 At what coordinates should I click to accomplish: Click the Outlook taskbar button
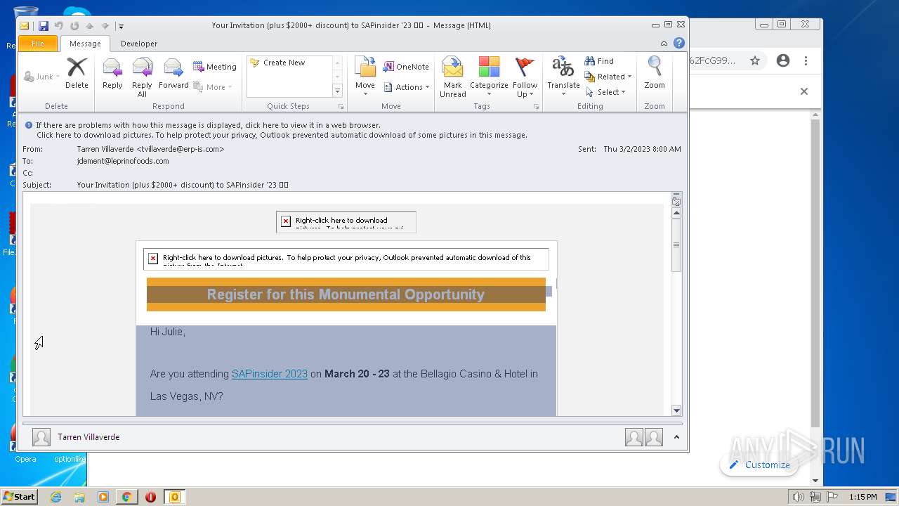click(x=174, y=497)
